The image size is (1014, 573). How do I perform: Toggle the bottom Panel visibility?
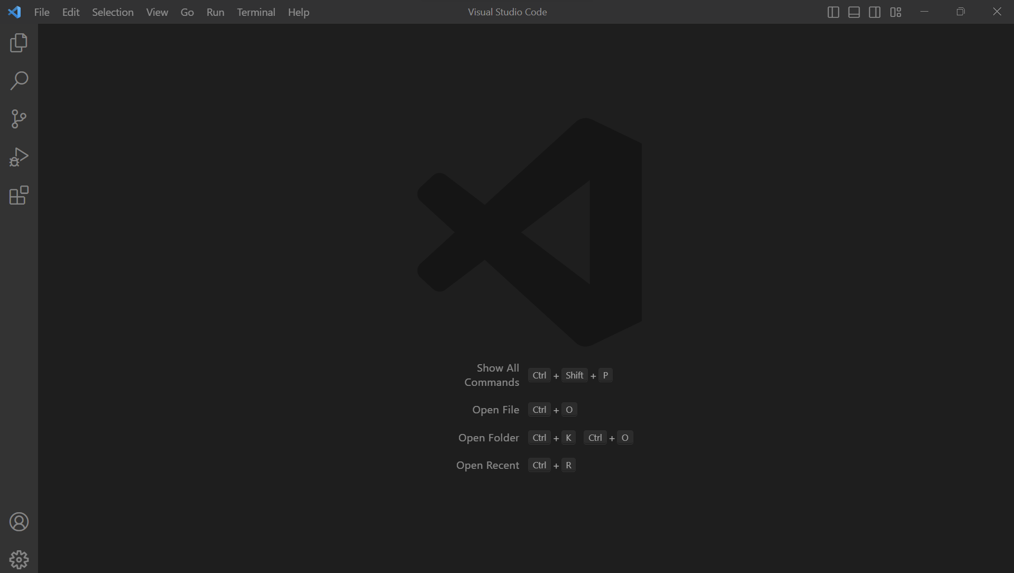854,12
